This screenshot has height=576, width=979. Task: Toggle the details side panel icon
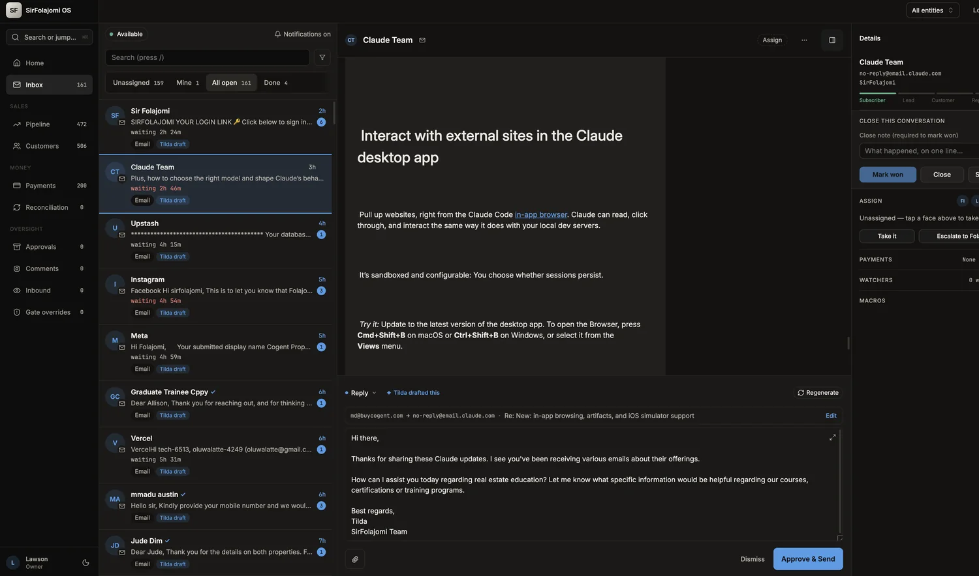pos(832,40)
